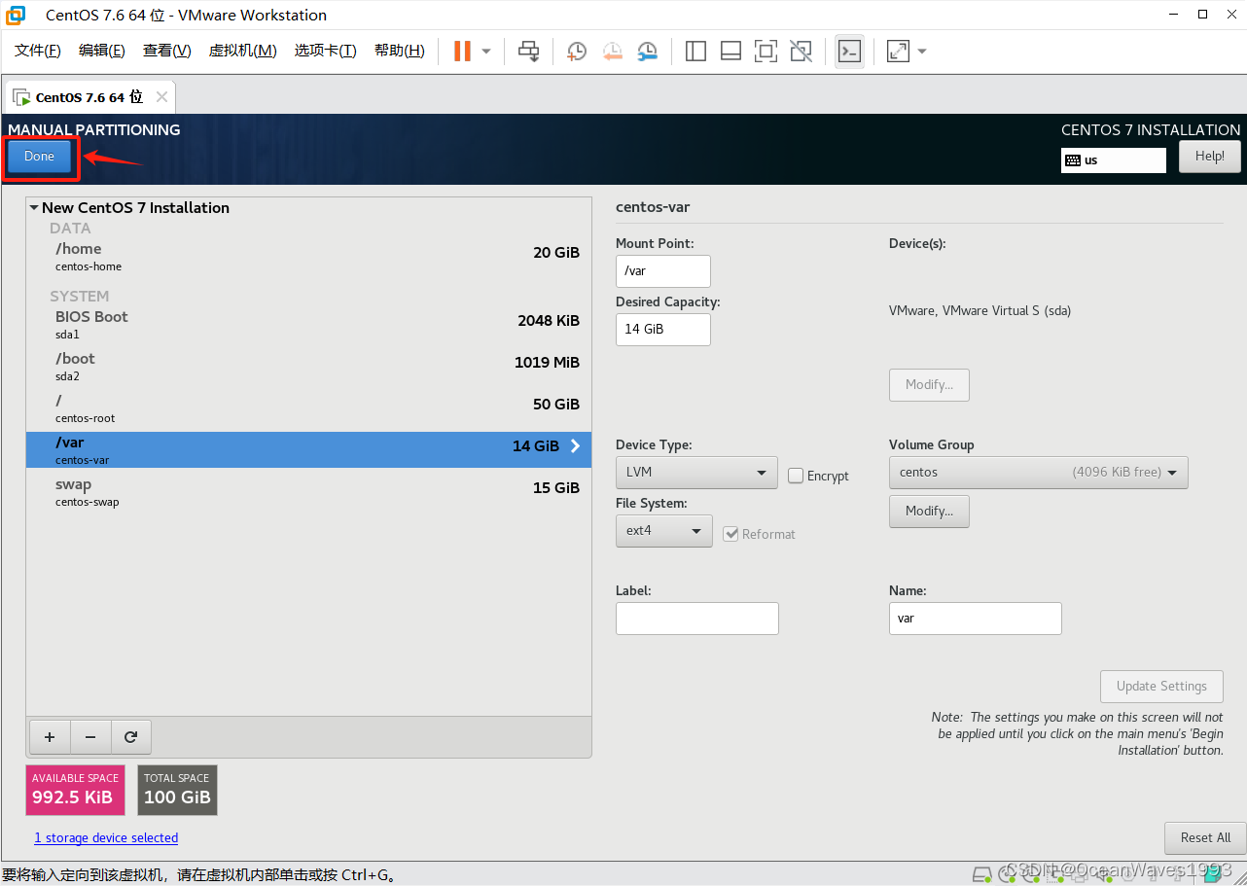
Task: Add a new mount point with plus button
Action: point(50,737)
